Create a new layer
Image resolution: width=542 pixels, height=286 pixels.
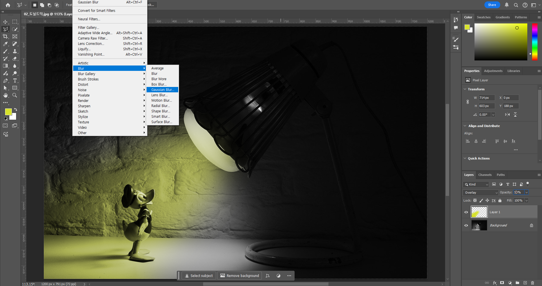click(525, 283)
